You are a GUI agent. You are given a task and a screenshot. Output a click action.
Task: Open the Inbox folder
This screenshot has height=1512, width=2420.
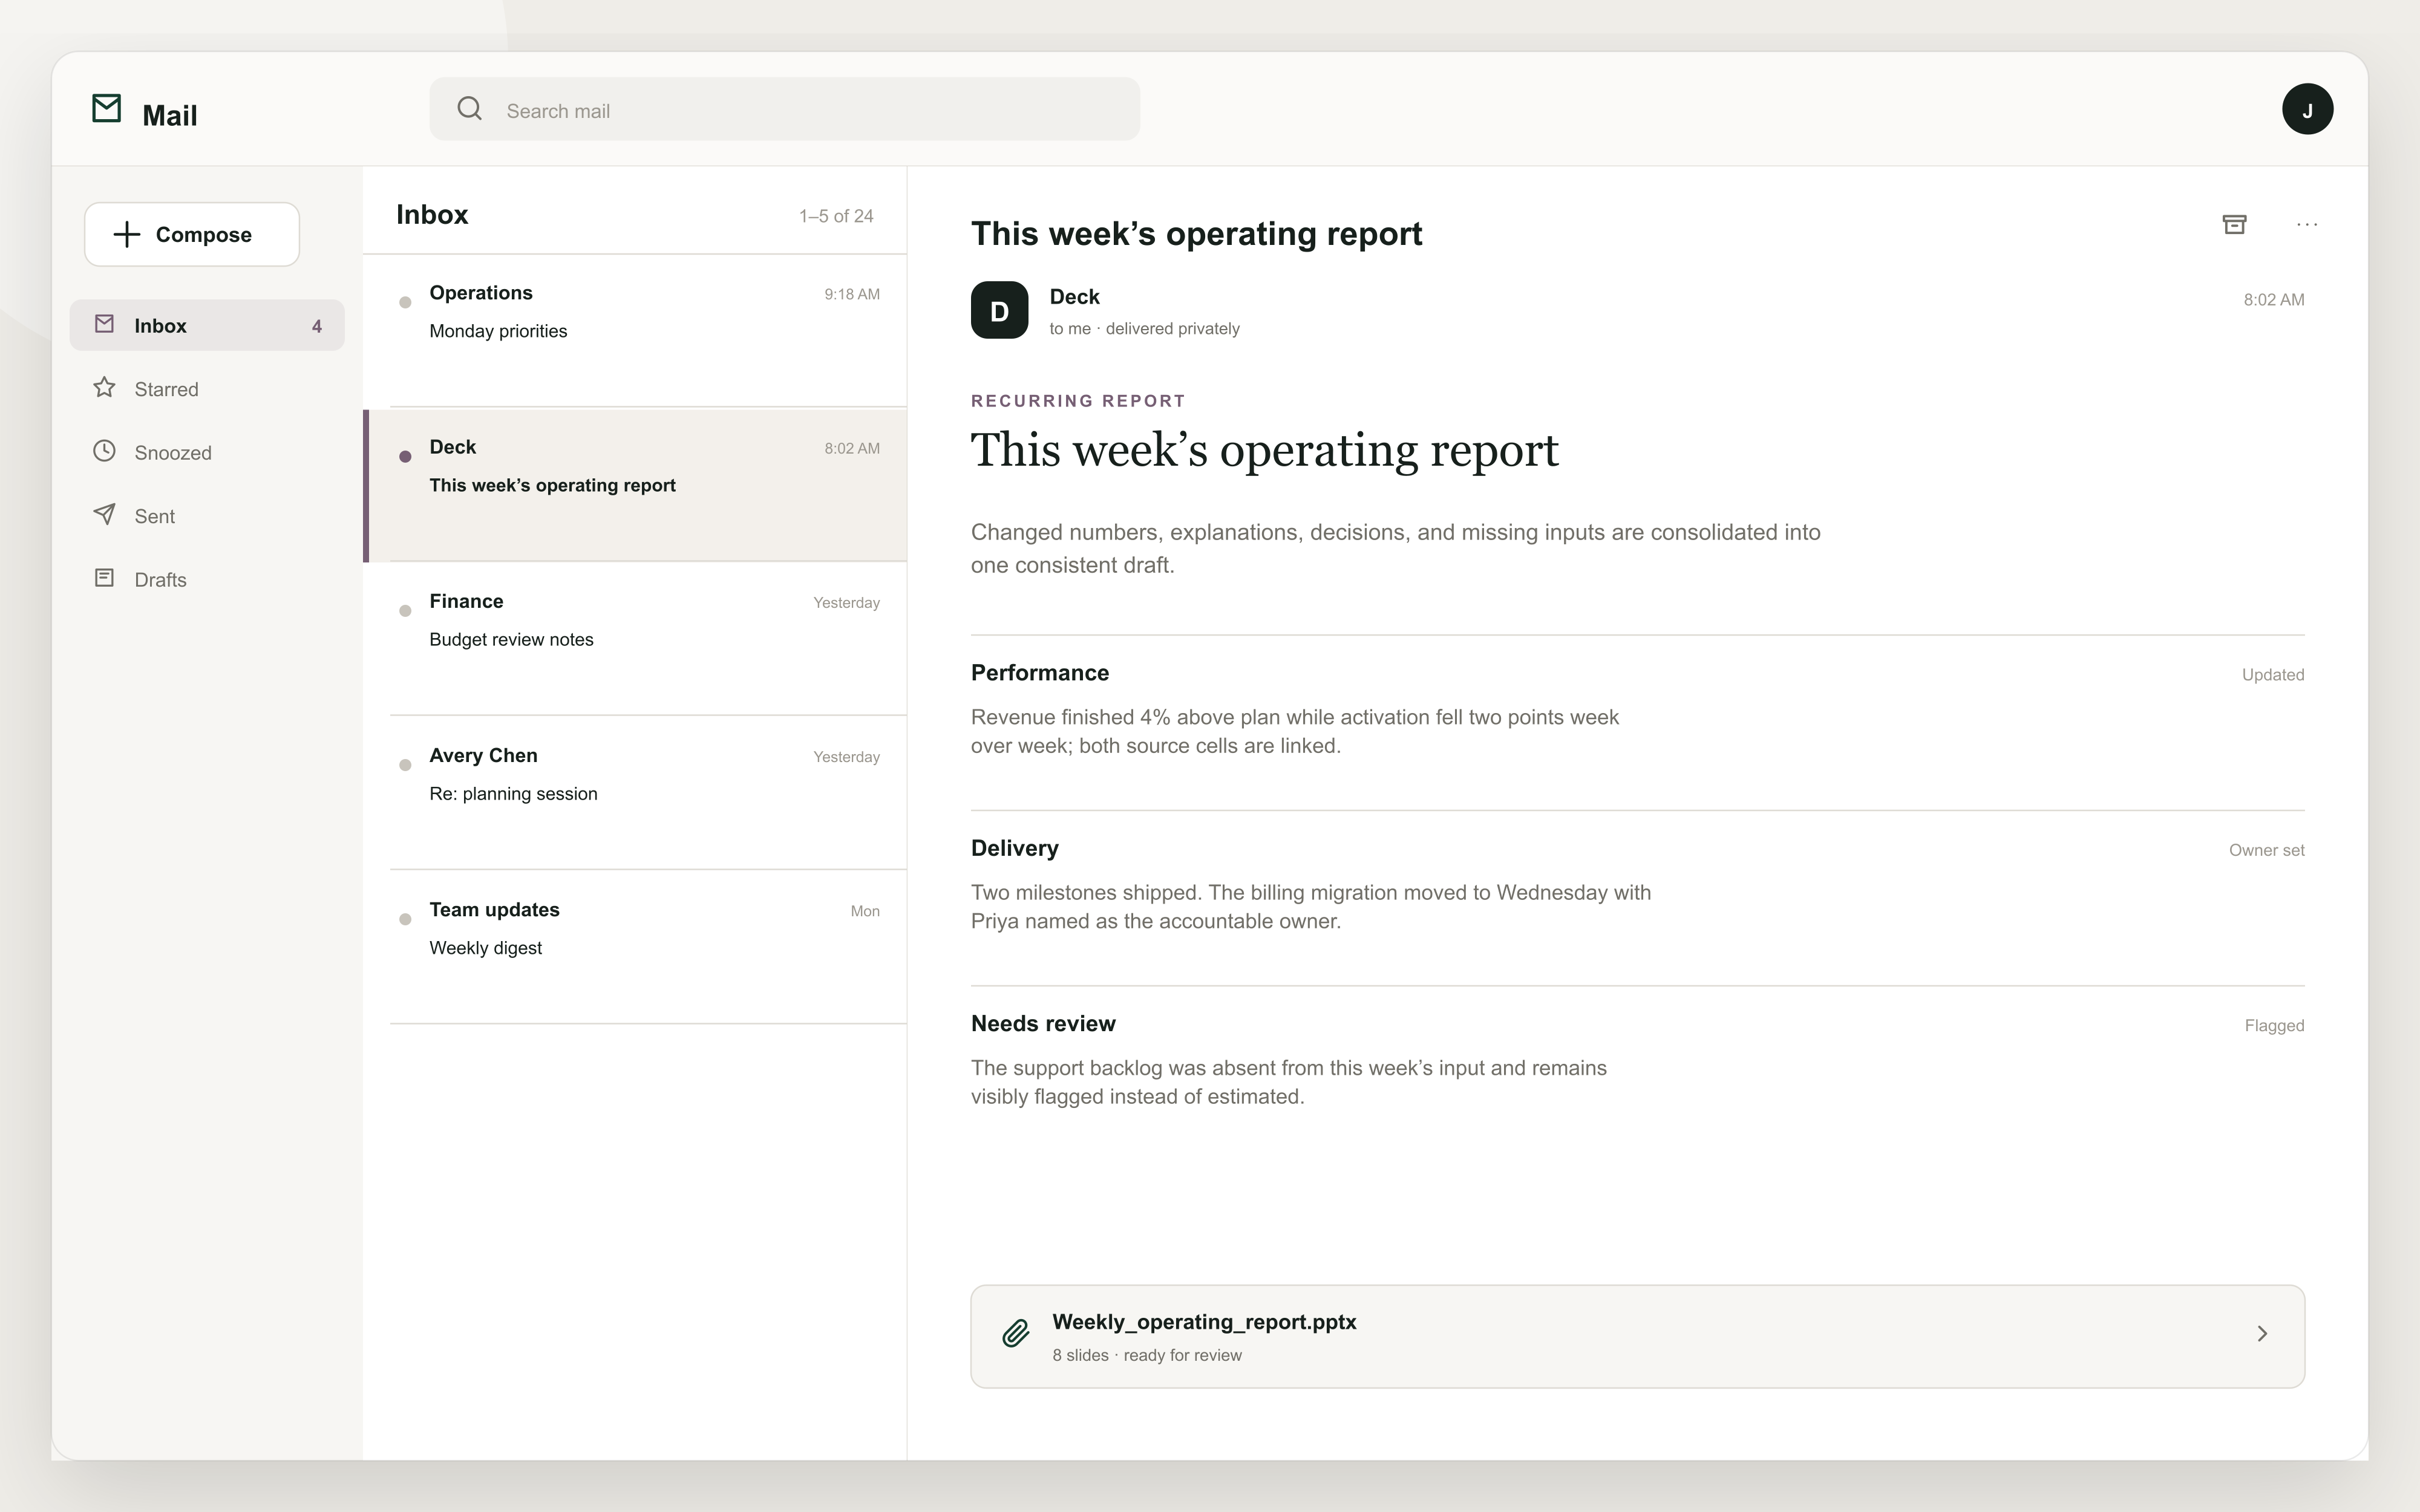click(207, 325)
